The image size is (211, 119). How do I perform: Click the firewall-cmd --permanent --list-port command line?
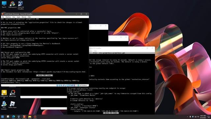tap(26, 79)
